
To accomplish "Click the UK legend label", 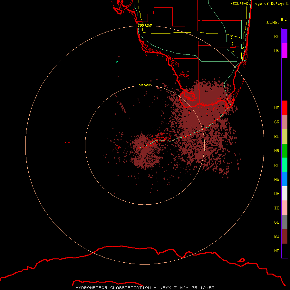I will point(276,51).
